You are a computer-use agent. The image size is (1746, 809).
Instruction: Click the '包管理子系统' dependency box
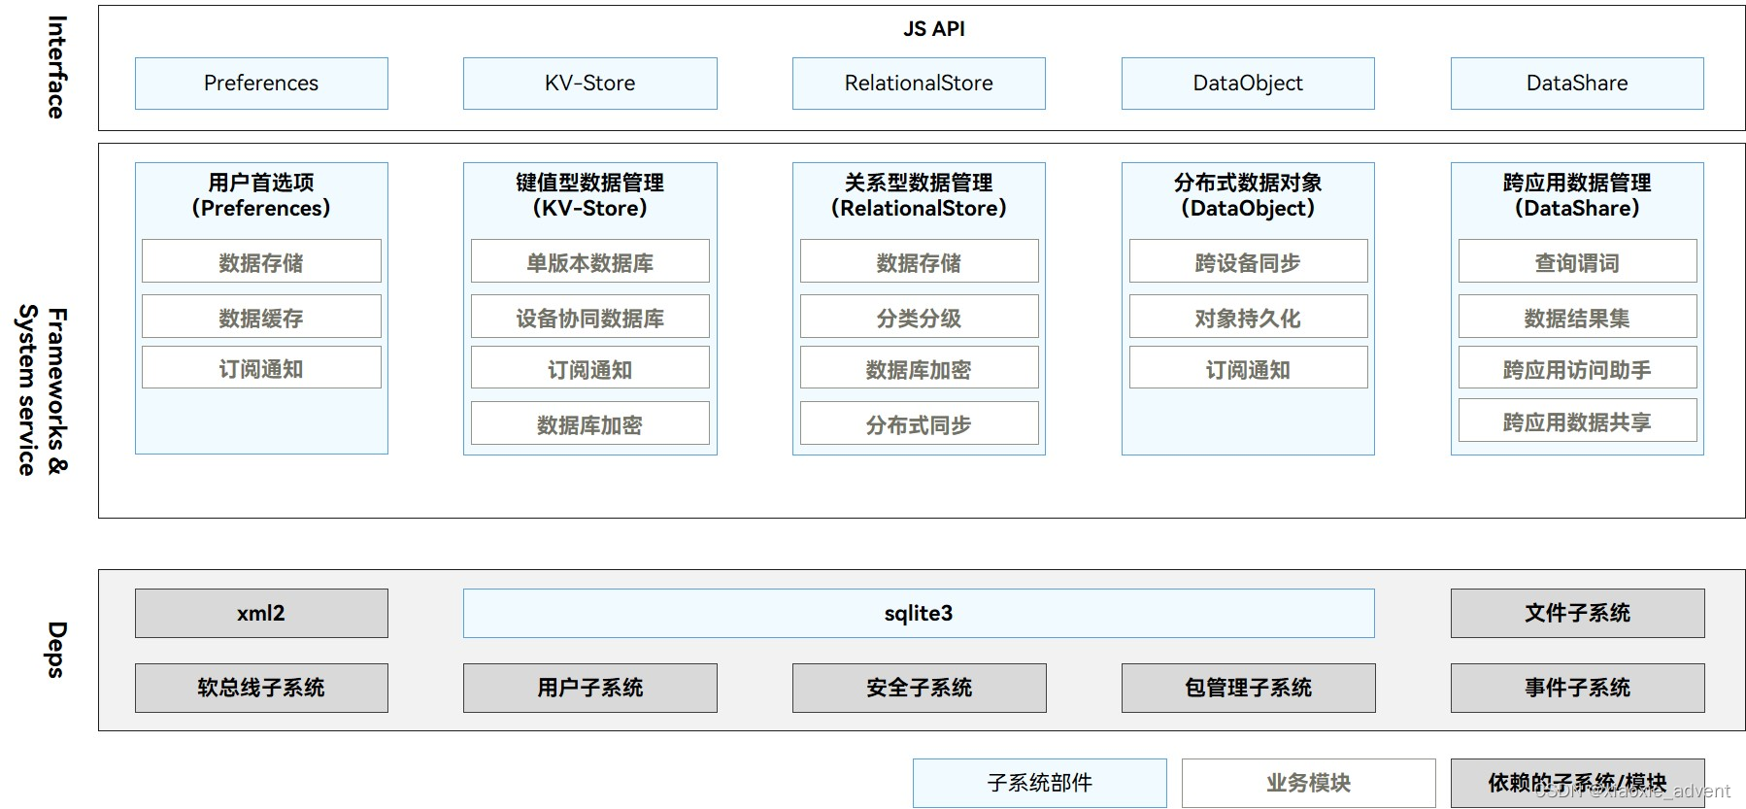click(1248, 688)
